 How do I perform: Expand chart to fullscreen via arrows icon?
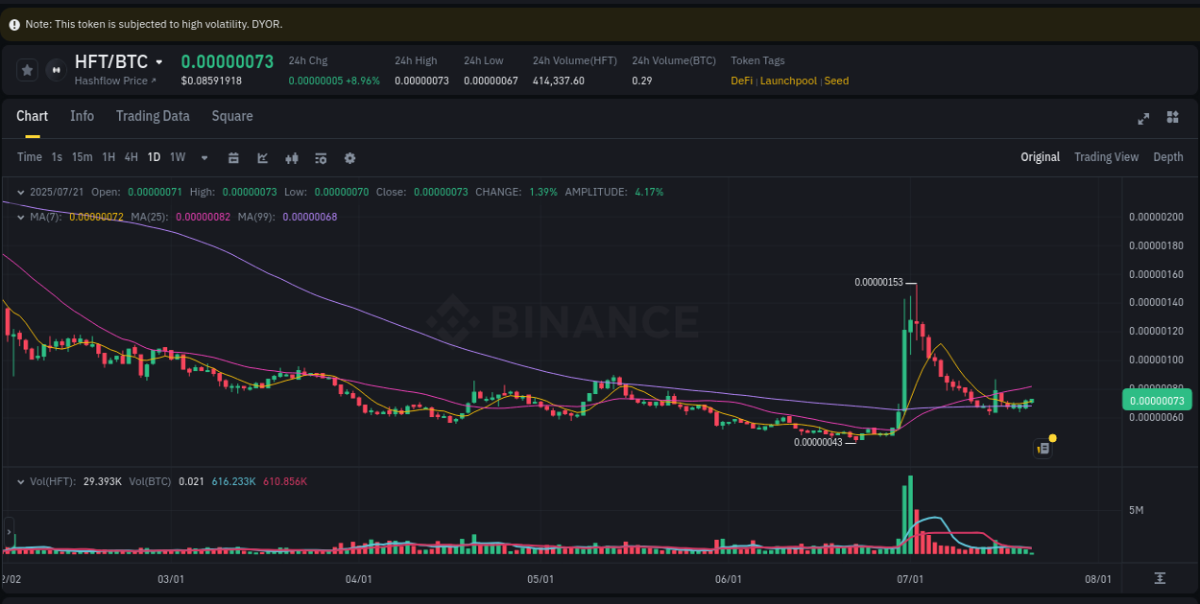(x=1143, y=118)
